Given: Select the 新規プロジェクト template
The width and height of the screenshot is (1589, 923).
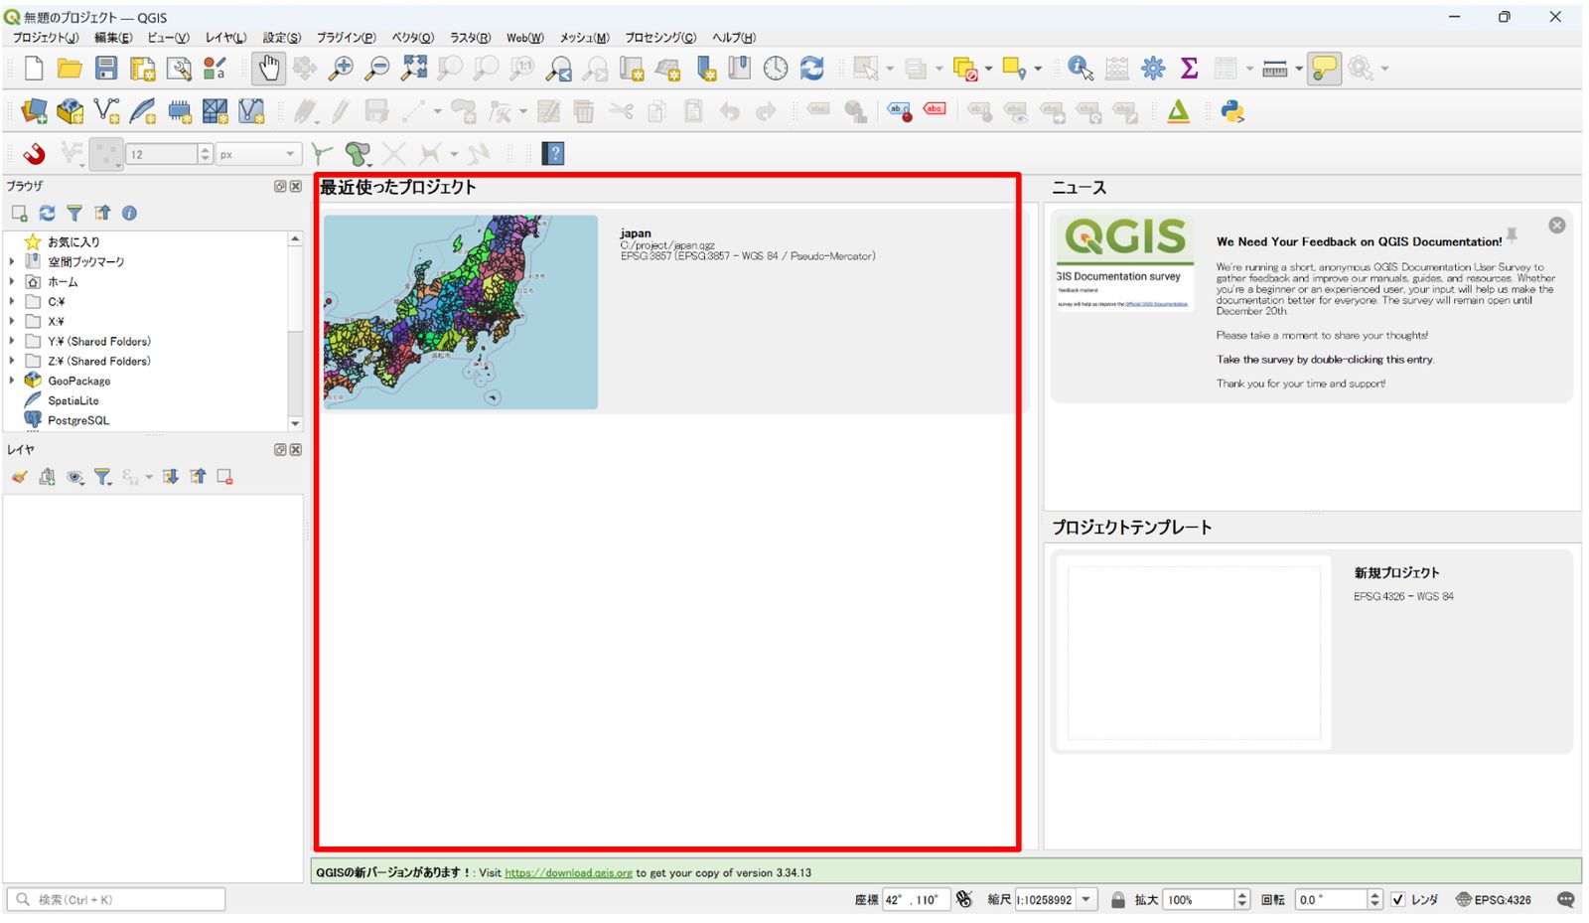Looking at the screenshot, I should coord(1311,652).
